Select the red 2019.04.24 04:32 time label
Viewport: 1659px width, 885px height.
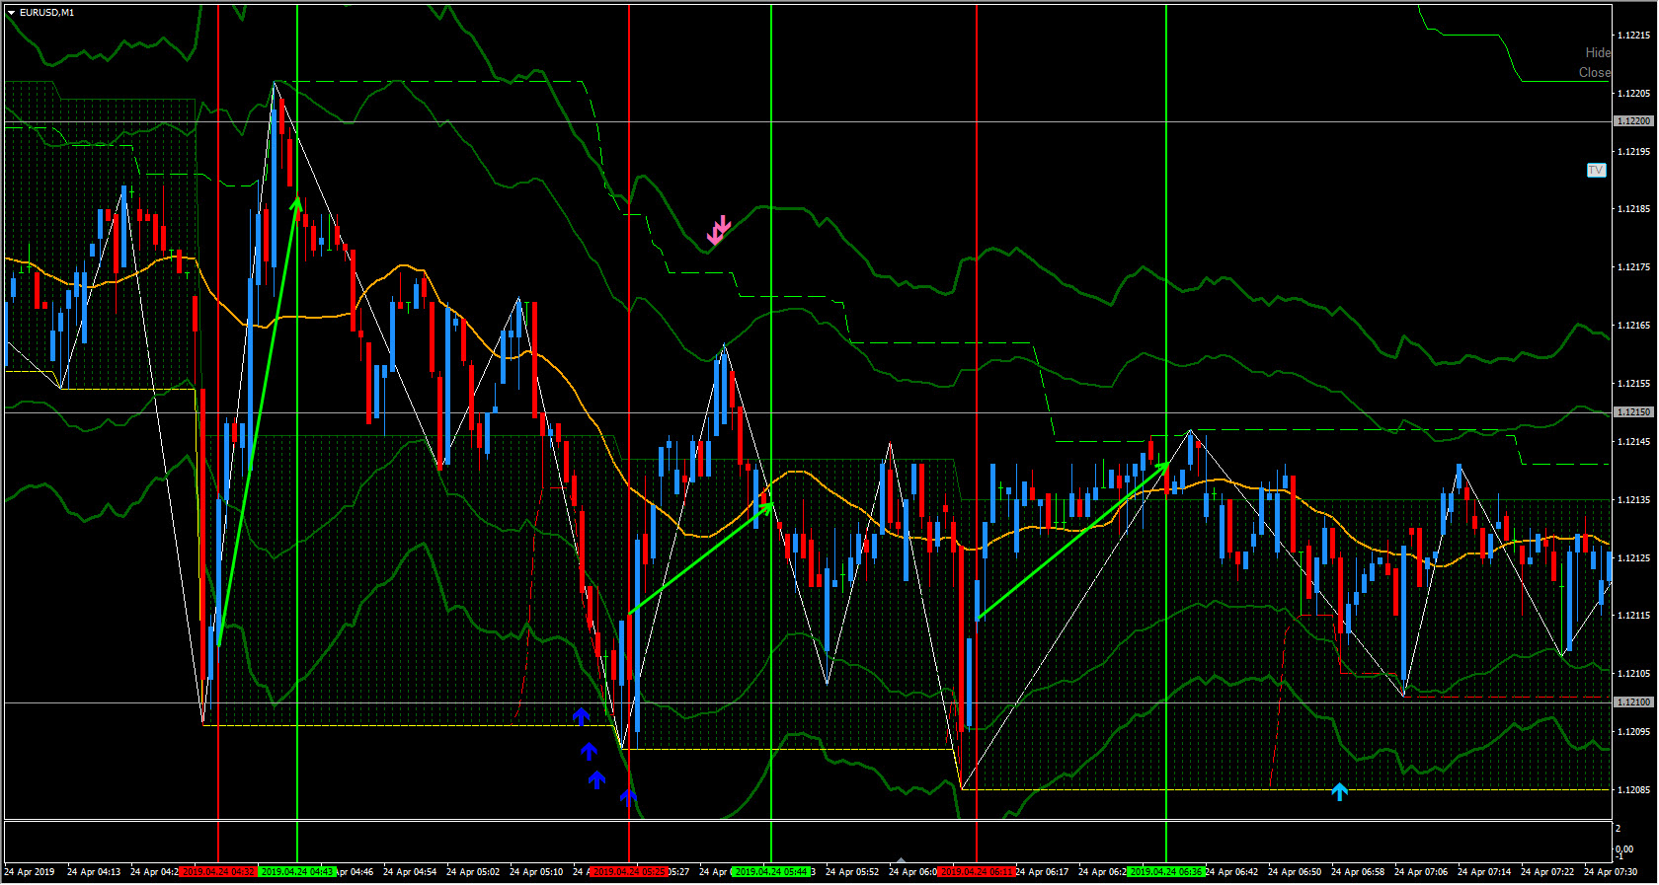pos(218,872)
